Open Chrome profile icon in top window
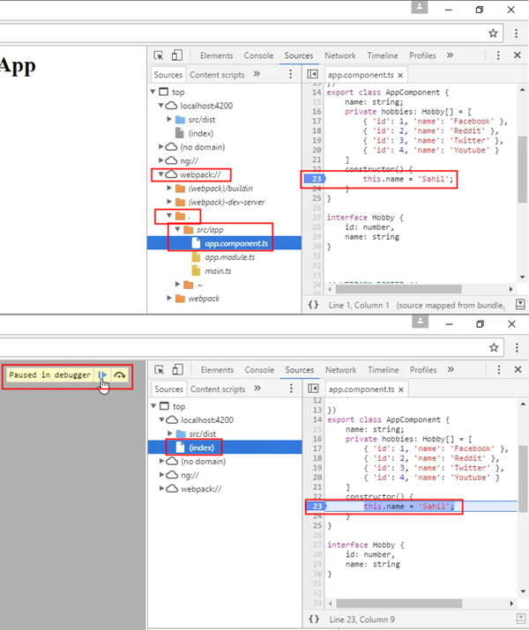 pyautogui.click(x=420, y=7)
